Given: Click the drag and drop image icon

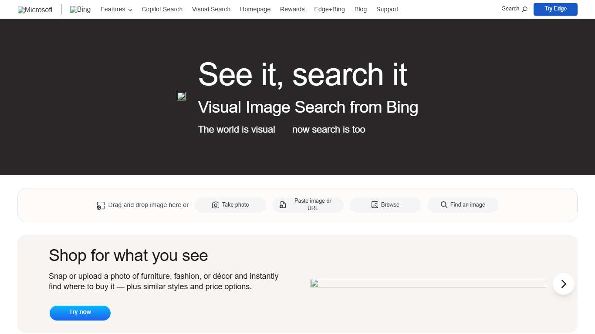Looking at the screenshot, I should click(101, 205).
